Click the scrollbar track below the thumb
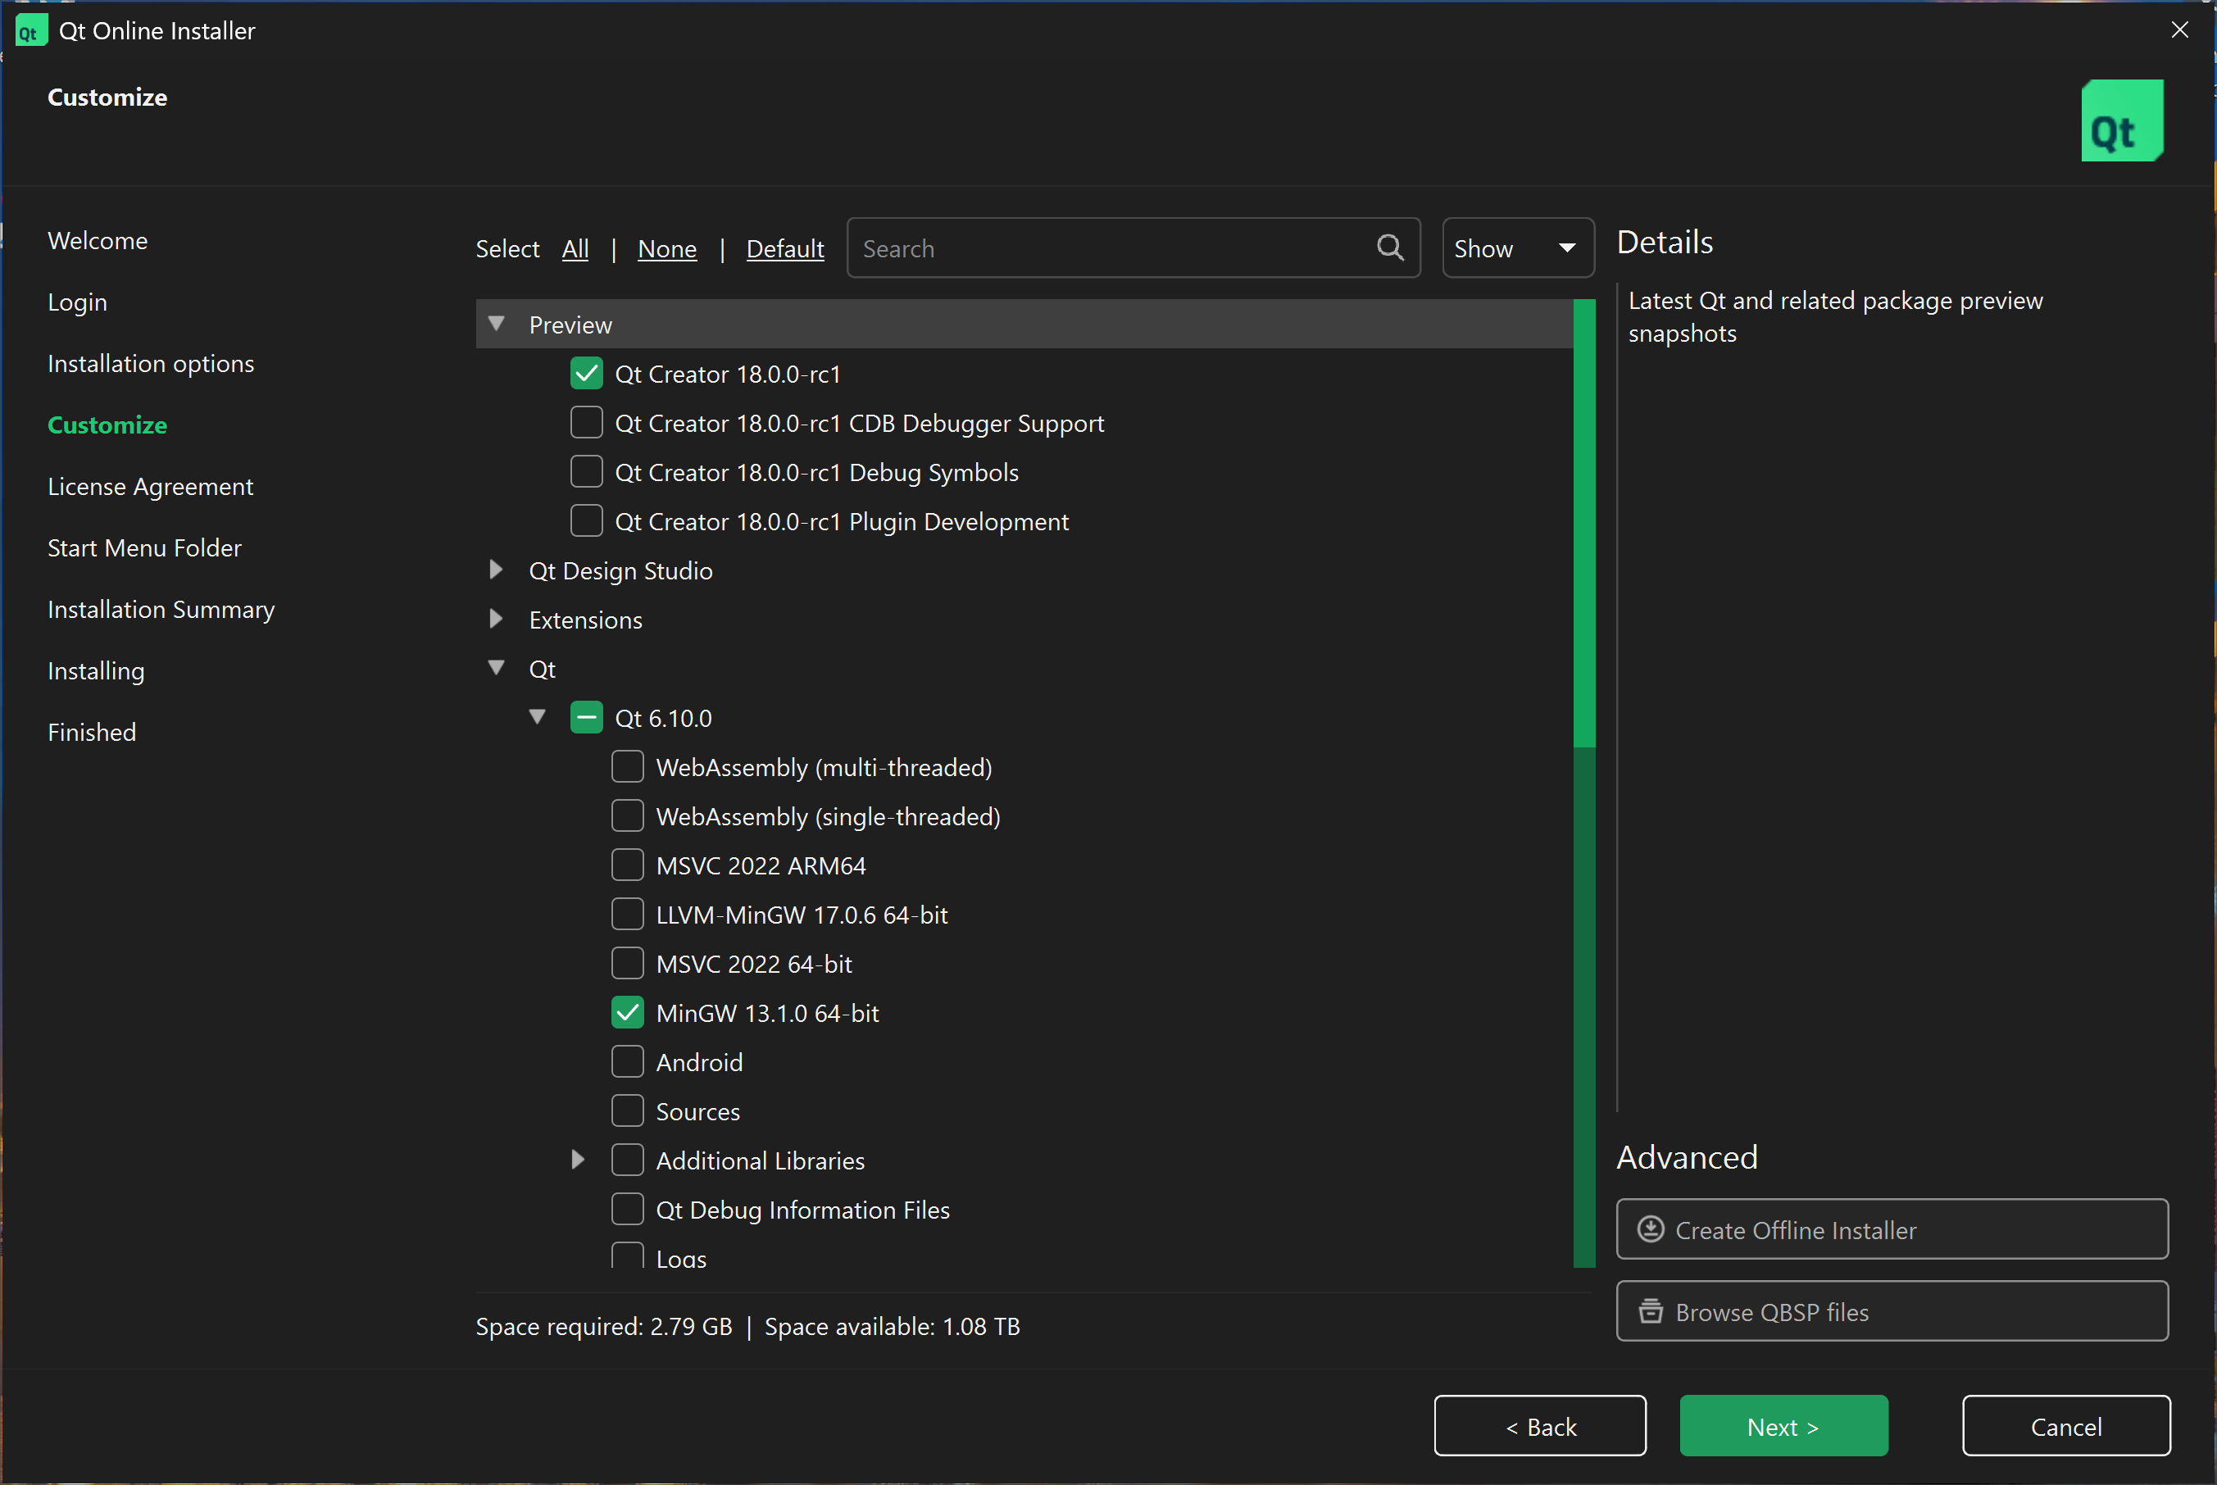 pos(1584,1006)
